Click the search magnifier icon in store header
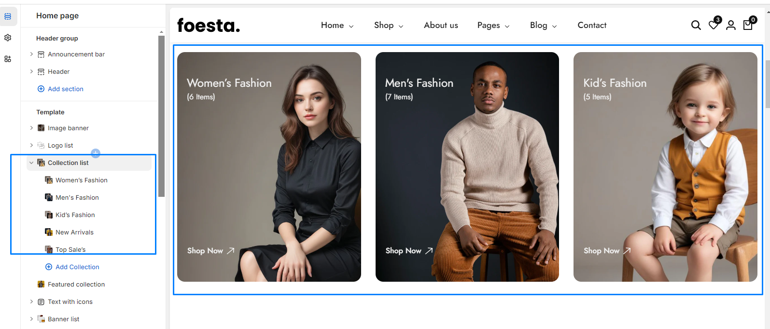The height and width of the screenshot is (329, 770). (x=696, y=25)
